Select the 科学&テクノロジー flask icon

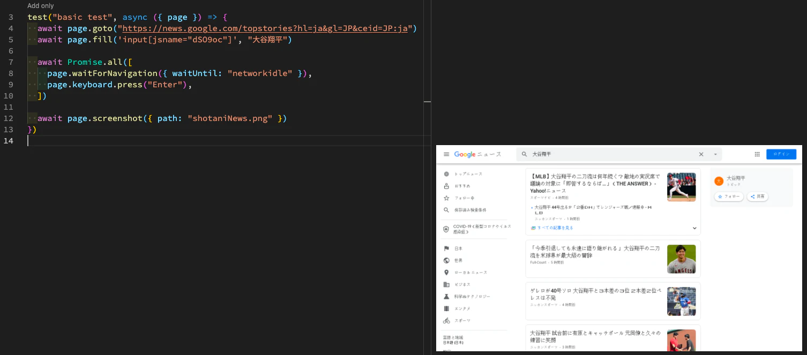(x=447, y=296)
